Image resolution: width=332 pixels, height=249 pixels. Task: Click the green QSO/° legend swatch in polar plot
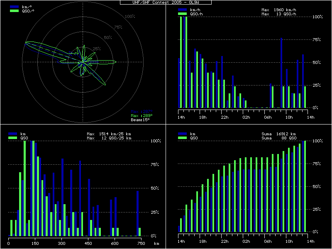click(14, 11)
